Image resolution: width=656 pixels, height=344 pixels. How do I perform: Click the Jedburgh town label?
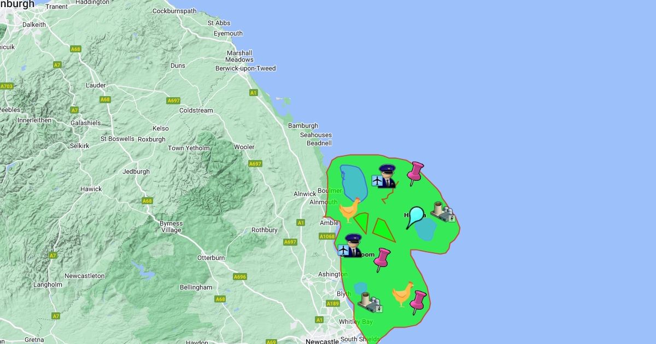pyautogui.click(x=136, y=171)
